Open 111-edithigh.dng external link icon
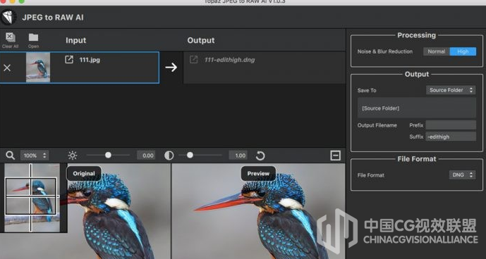The height and width of the screenshot is (259, 486). [x=193, y=59]
